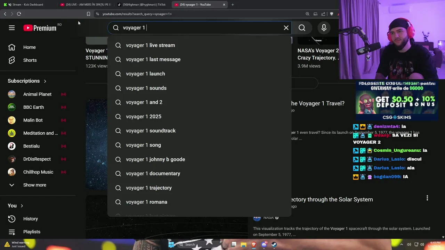Image resolution: width=445 pixels, height=250 pixels.
Task: Open the NASA channel under the video
Action: [268, 217]
